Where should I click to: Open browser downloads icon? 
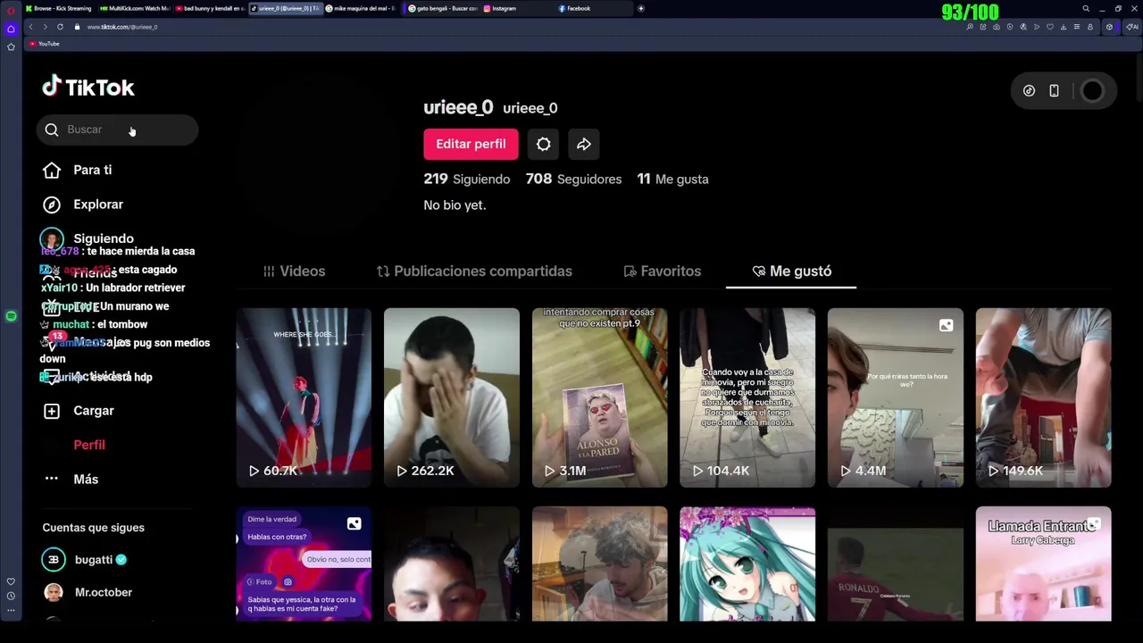[x=1063, y=27]
